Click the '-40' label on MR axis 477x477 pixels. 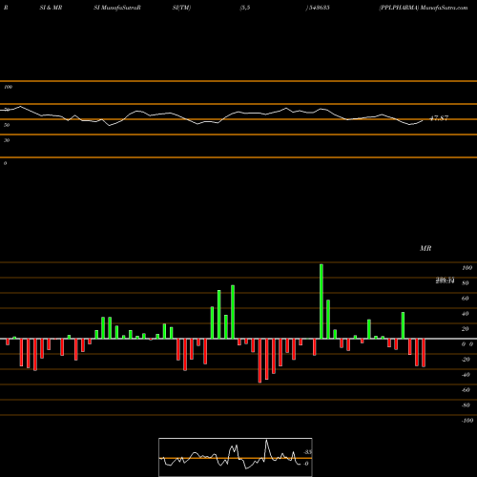(466, 375)
